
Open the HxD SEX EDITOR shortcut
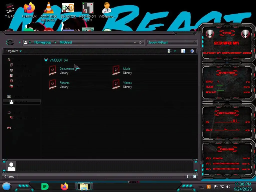[68, 10]
